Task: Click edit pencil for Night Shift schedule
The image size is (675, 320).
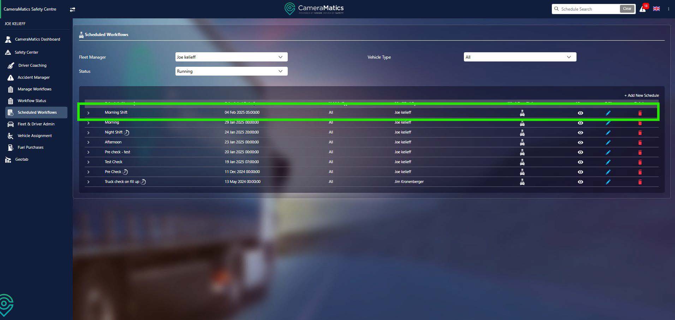Action: [x=608, y=133]
